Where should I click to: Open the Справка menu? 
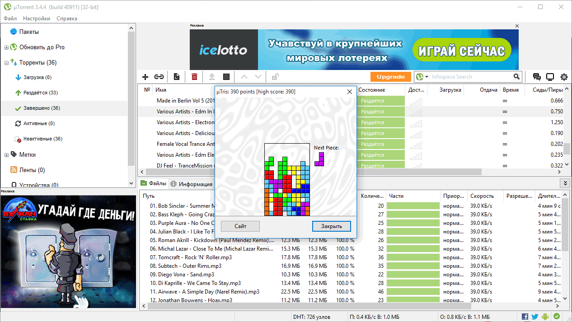[x=67, y=19]
